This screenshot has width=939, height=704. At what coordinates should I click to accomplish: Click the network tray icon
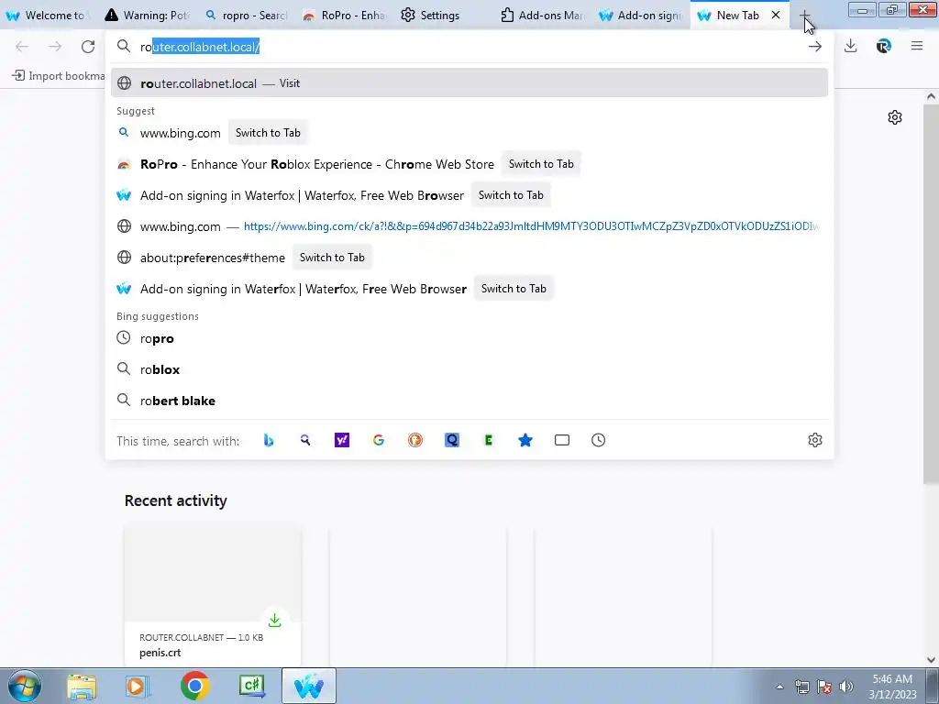tap(801, 687)
